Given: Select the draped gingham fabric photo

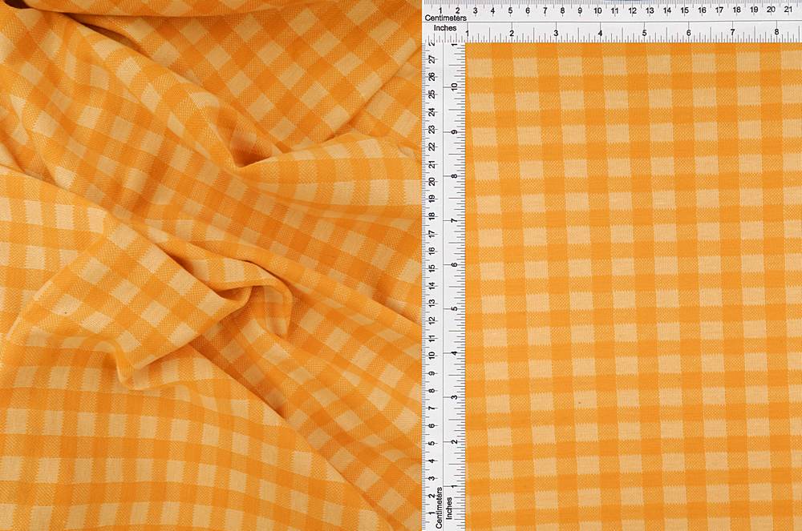Looking at the screenshot, I should click(211, 266).
